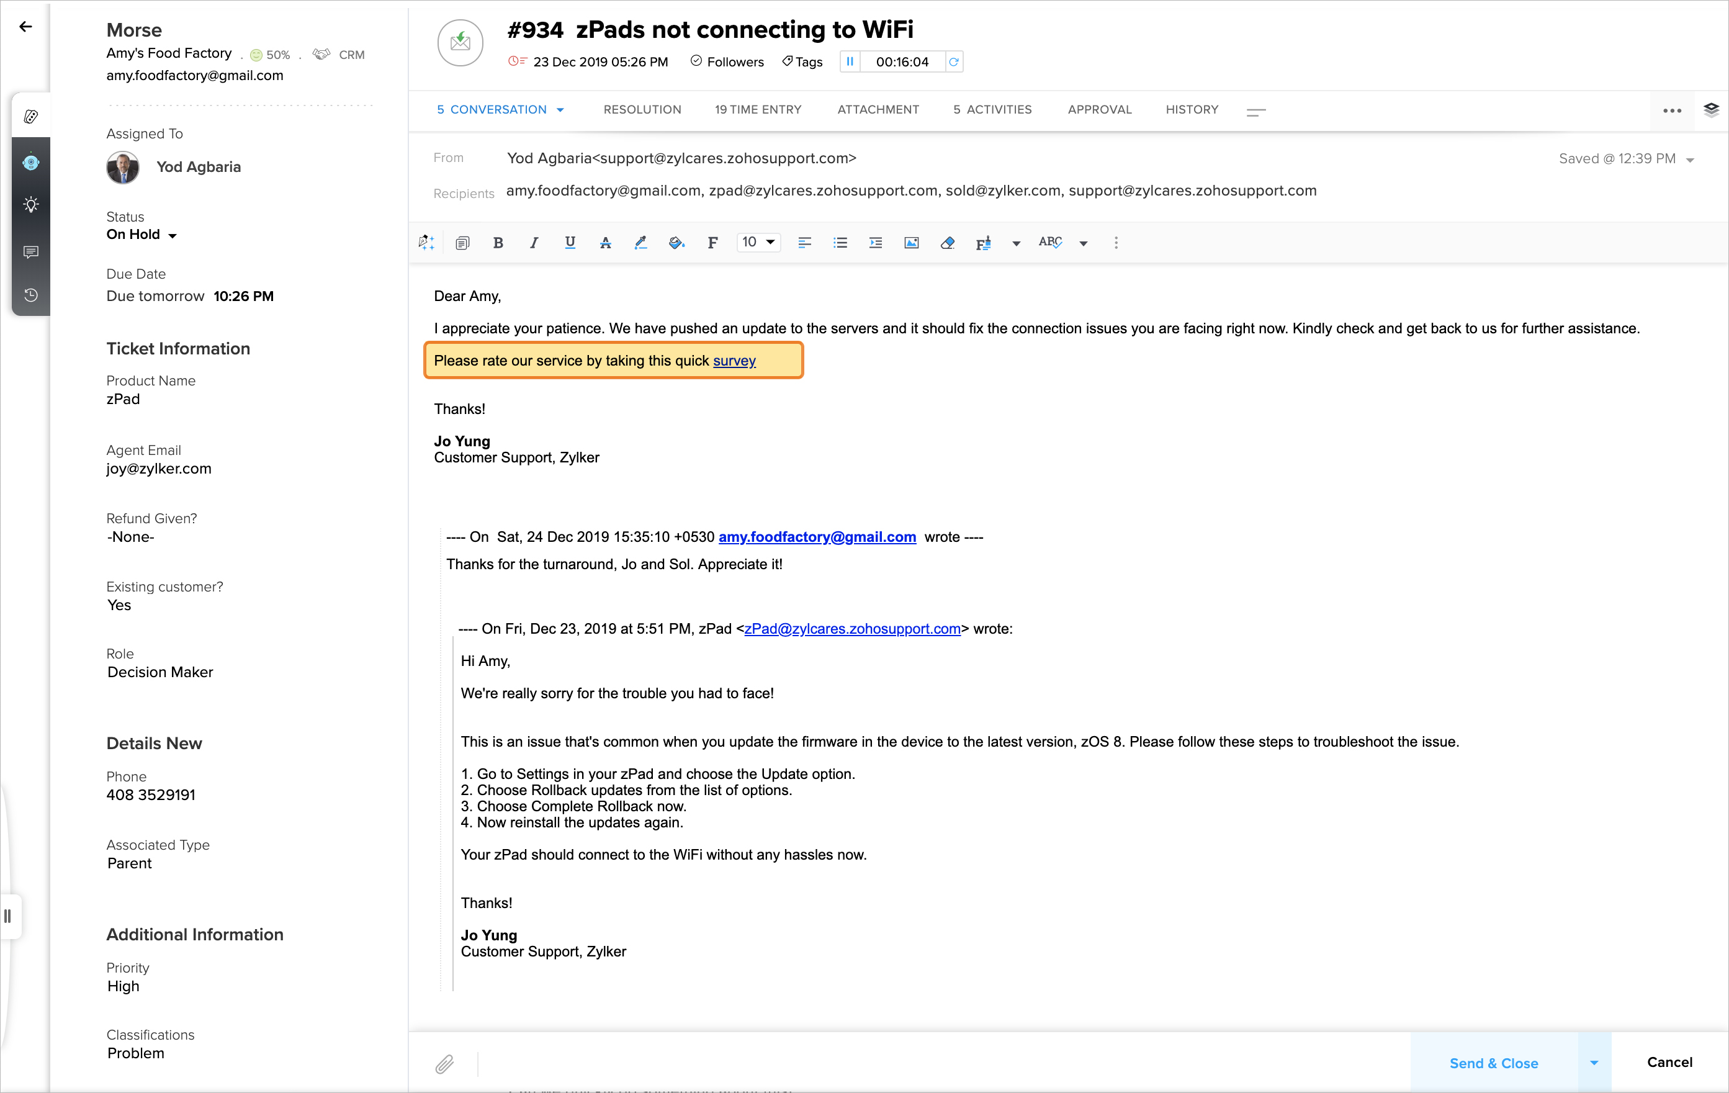Click the Cancel button
The image size is (1729, 1093).
point(1669,1062)
